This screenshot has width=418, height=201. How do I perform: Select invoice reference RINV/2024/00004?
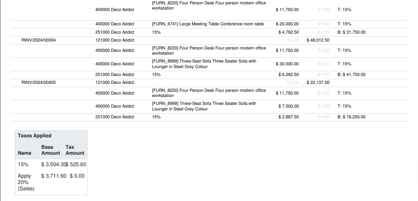(x=39, y=40)
